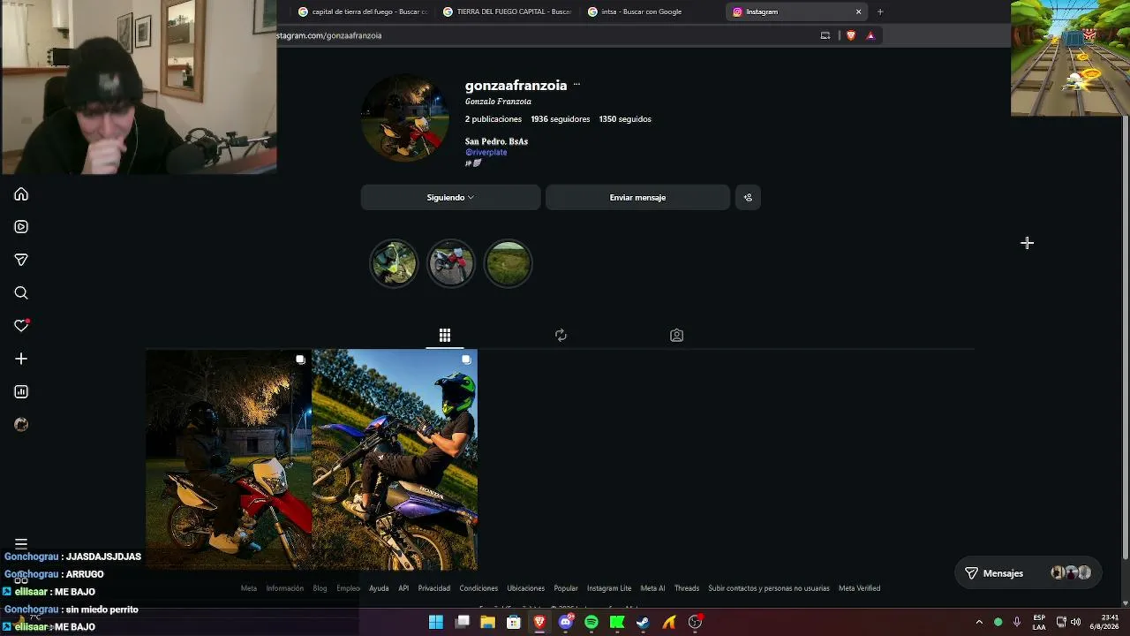Open the purple Honda wheelie post
This screenshot has width=1130, height=636.
[395, 459]
